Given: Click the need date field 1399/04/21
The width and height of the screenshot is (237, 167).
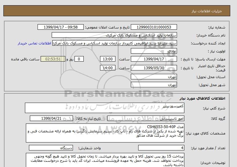Looking at the screenshot, I should (x=51, y=119).
